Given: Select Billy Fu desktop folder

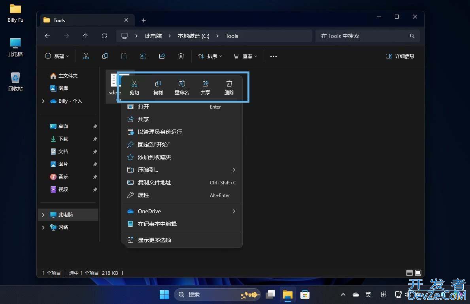Looking at the screenshot, I should point(15,13).
